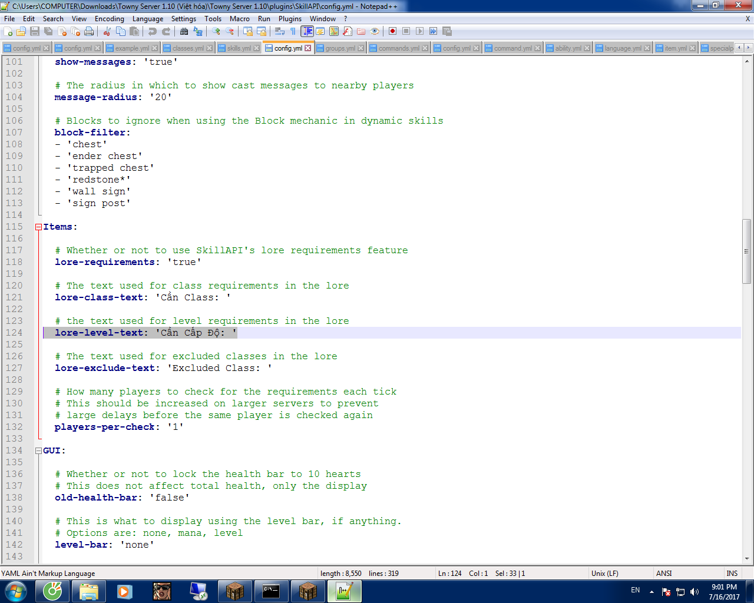This screenshot has width=754, height=603.
Task: Start macro recording with red record button
Action: tap(392, 31)
